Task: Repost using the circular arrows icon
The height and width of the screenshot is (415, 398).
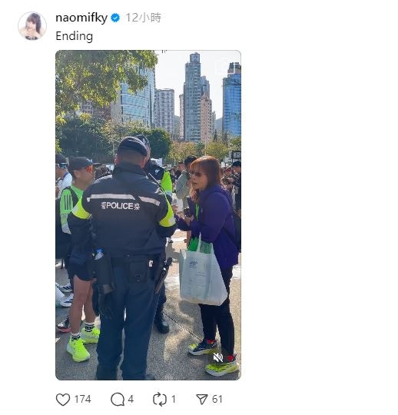Action: click(160, 400)
